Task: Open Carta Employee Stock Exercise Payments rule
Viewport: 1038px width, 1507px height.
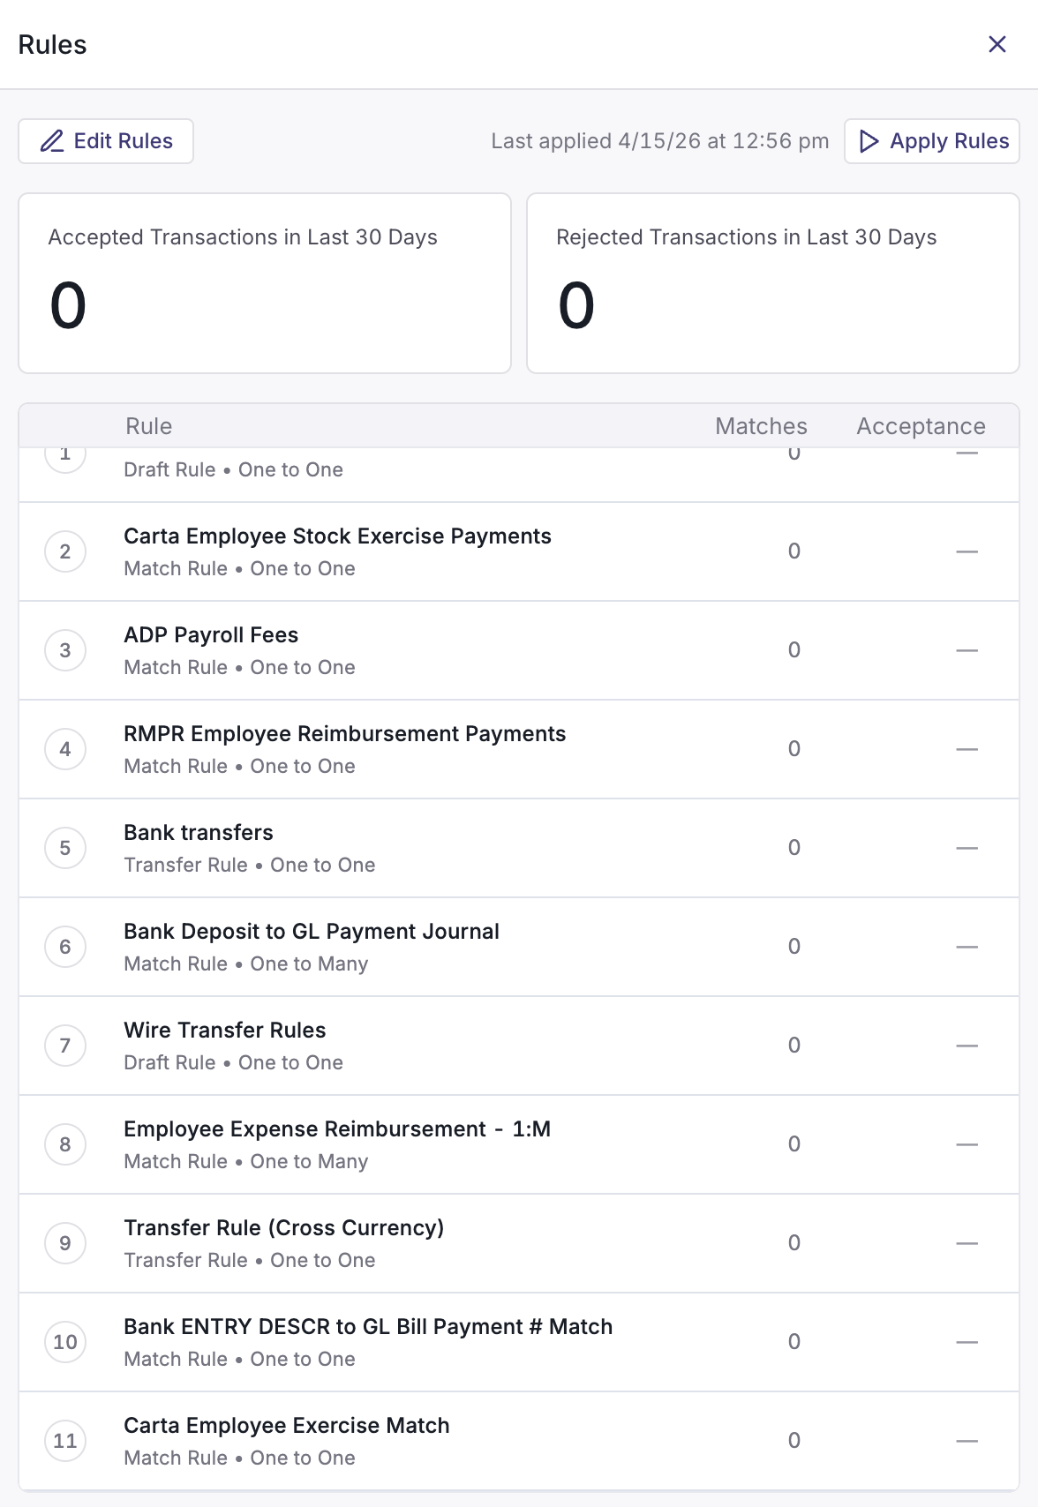Action: tap(519, 552)
